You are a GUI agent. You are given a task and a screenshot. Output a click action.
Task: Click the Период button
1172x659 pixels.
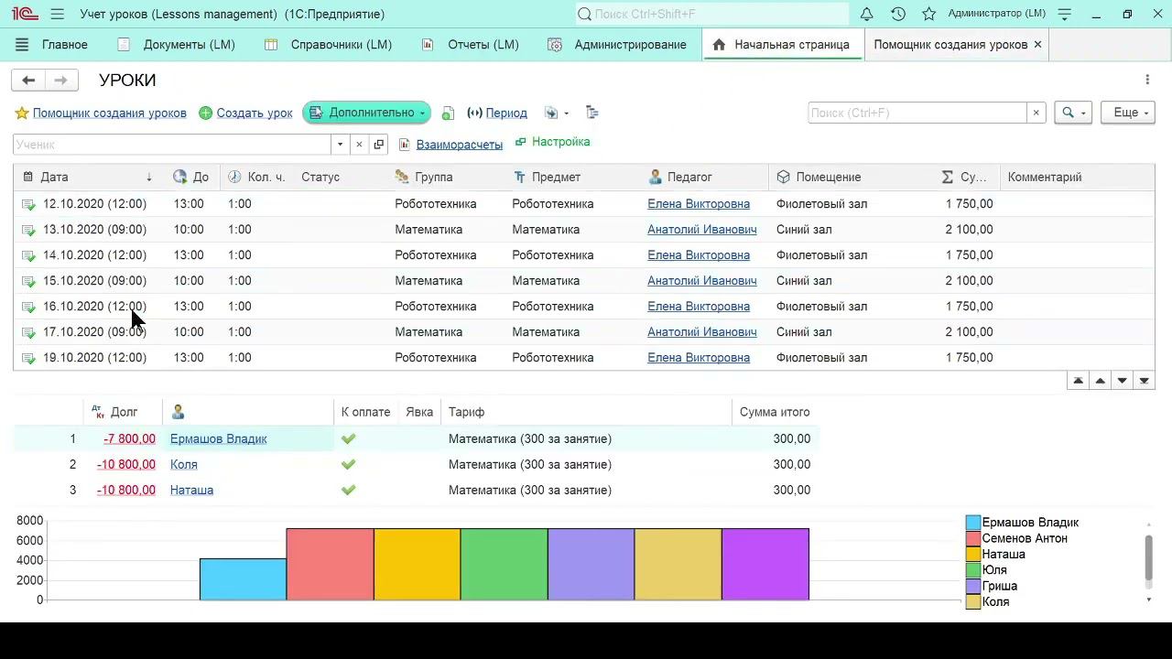(x=497, y=113)
